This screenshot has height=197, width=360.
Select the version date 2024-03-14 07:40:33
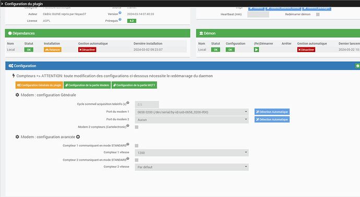(140, 14)
